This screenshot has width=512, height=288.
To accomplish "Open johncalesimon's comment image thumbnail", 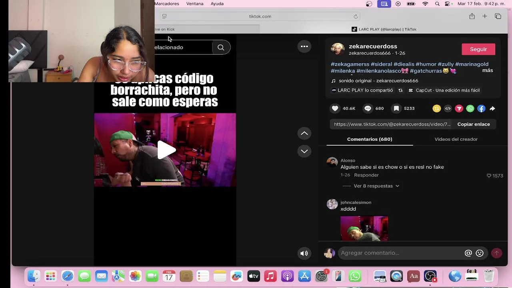I will (x=364, y=228).
